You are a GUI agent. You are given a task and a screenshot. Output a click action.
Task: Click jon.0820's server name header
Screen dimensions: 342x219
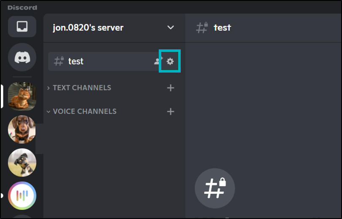[x=88, y=28]
